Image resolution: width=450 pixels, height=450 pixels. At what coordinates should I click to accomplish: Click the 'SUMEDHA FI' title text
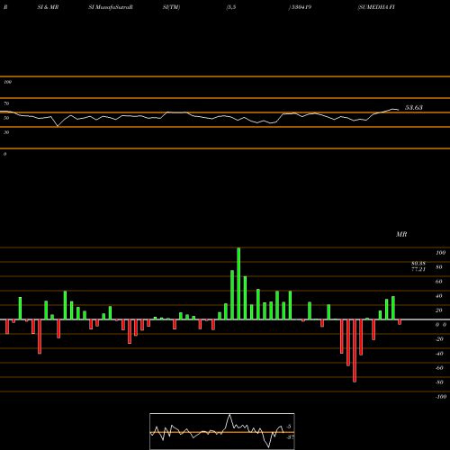(376, 7)
